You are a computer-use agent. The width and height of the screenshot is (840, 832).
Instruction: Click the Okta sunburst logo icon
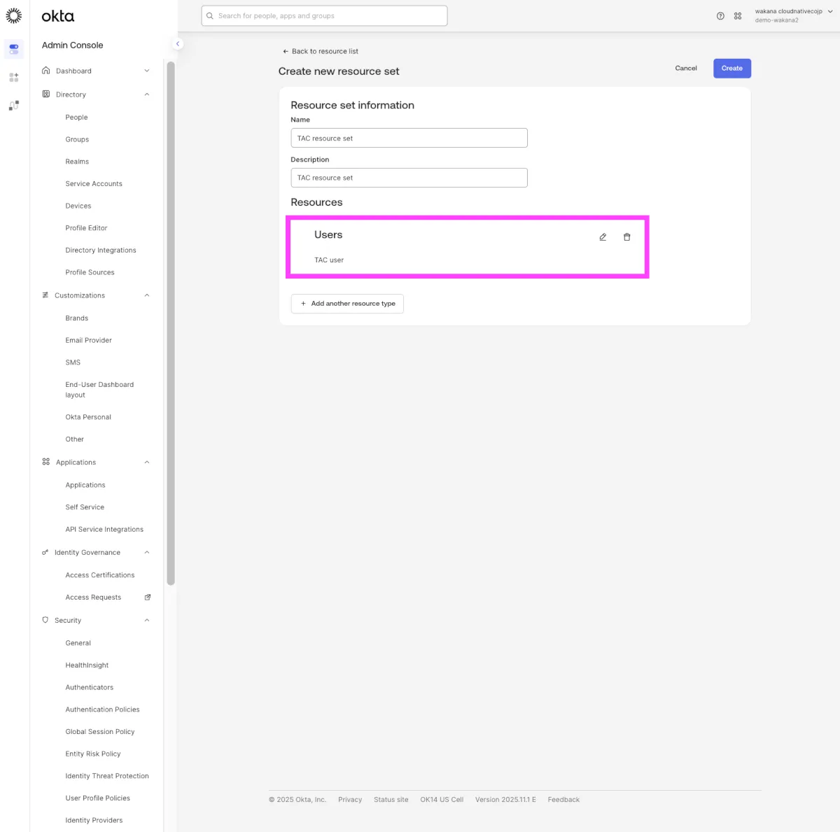pos(14,16)
